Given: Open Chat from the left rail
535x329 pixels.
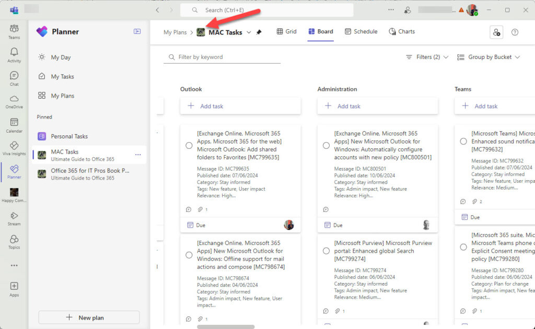Looking at the screenshot, I should click(x=14, y=78).
